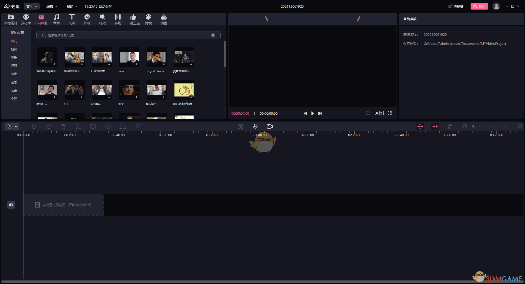Toggle the split clip tool in toolbar
Viewport: 525px width, 284px height.
click(x=78, y=126)
